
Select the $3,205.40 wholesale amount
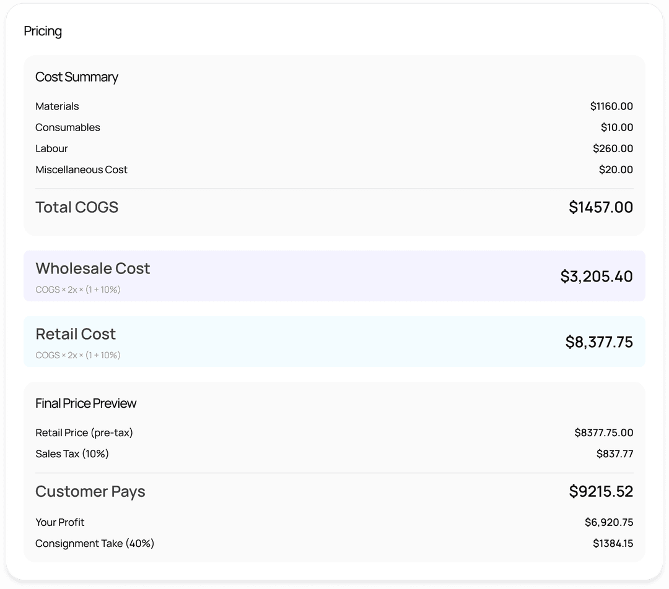(x=597, y=277)
